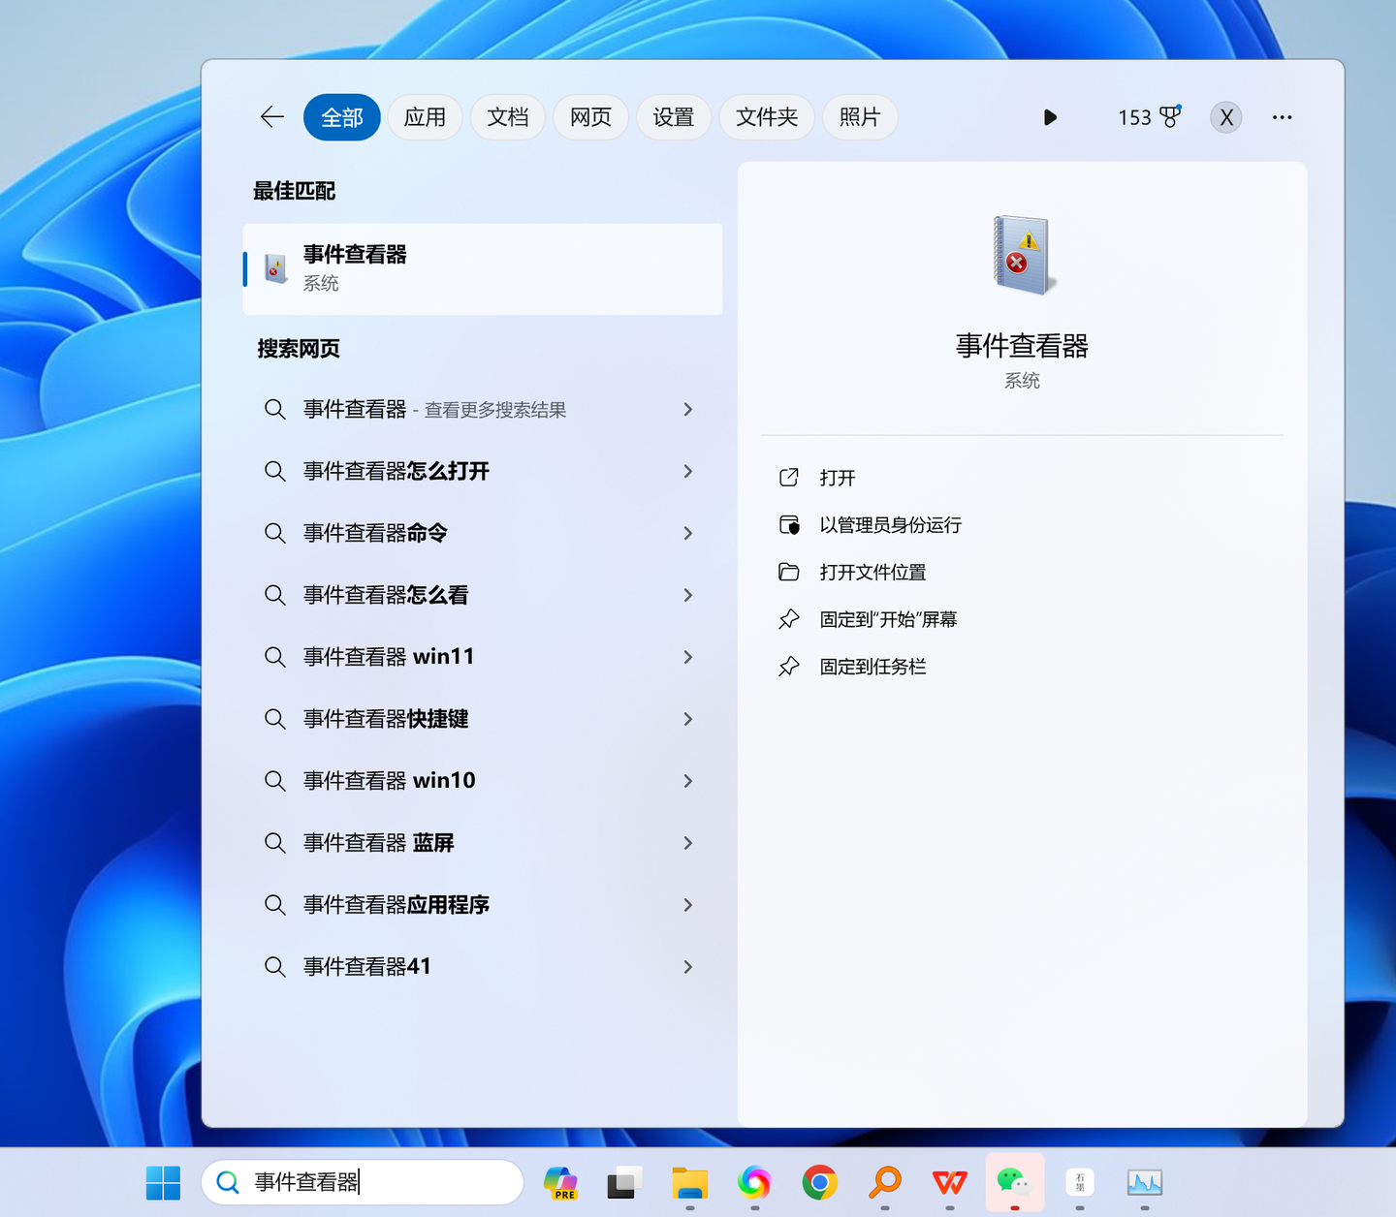Open Task View on the taskbar
Screen dimensions: 1396x1217
coord(625,1182)
